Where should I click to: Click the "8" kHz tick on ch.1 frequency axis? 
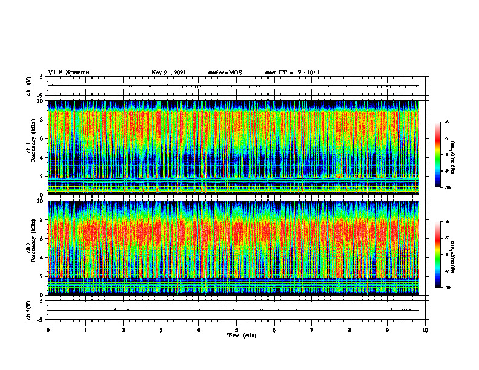pyautogui.click(x=42, y=120)
